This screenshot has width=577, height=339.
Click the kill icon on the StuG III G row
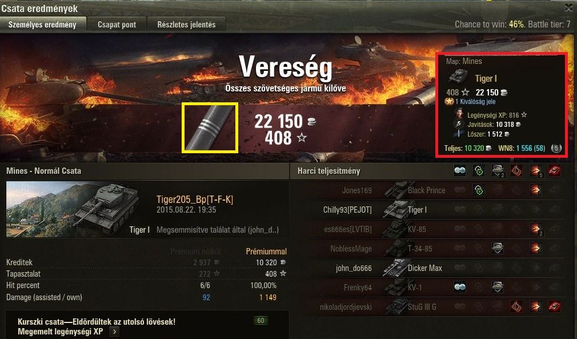point(555,306)
